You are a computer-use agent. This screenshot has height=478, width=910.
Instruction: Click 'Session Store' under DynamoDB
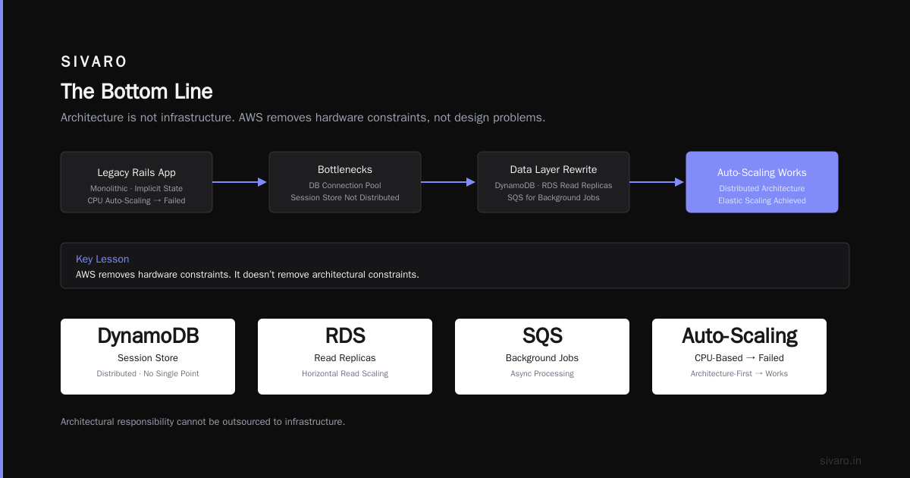148,358
